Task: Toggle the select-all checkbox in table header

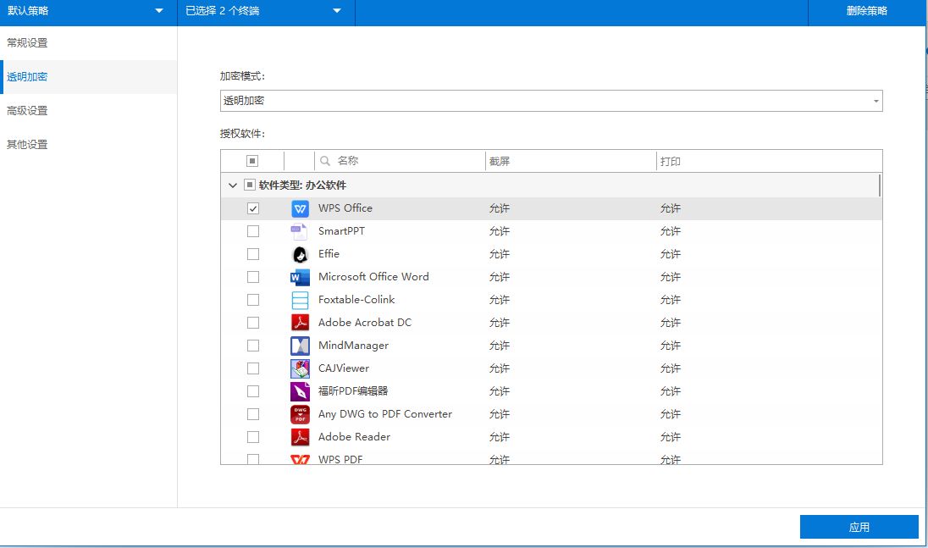Action: 252,161
